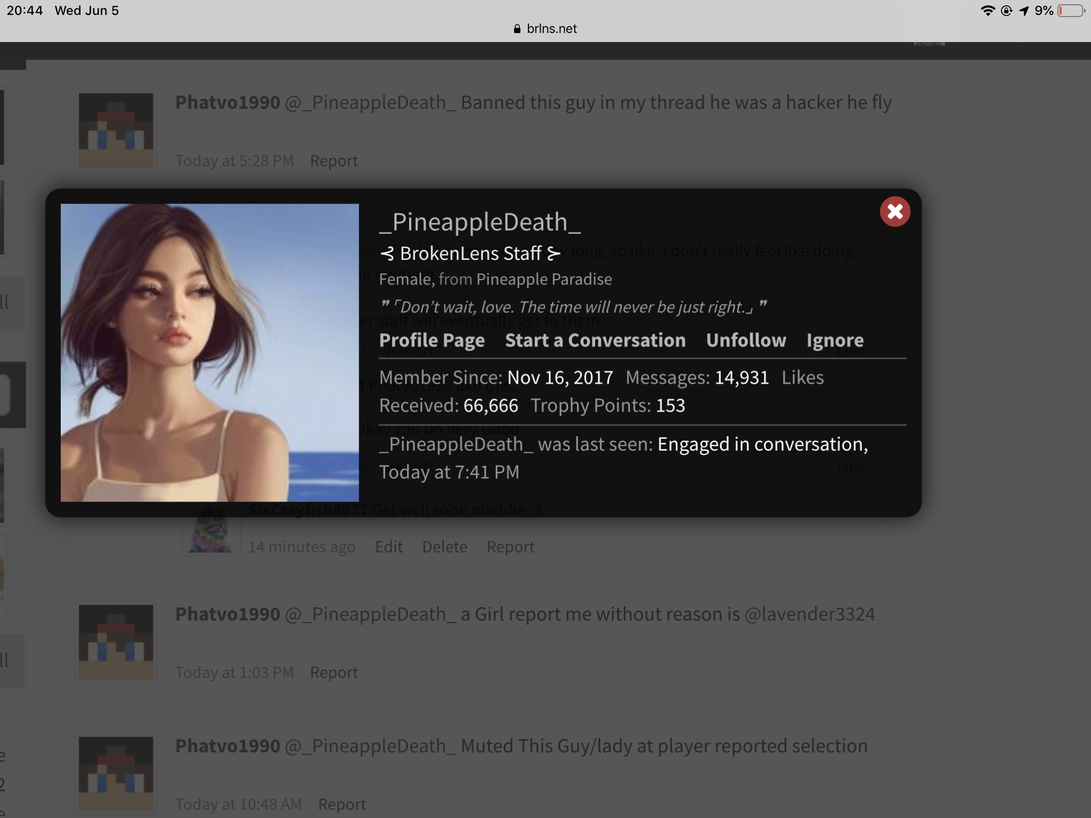Tap the Wi-Fi status icon
This screenshot has height=818, width=1091.
coord(988,11)
